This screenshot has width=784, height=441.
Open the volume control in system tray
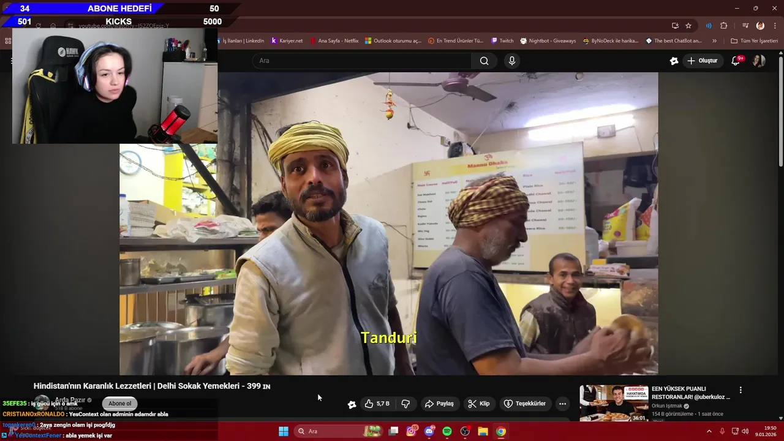tap(745, 431)
